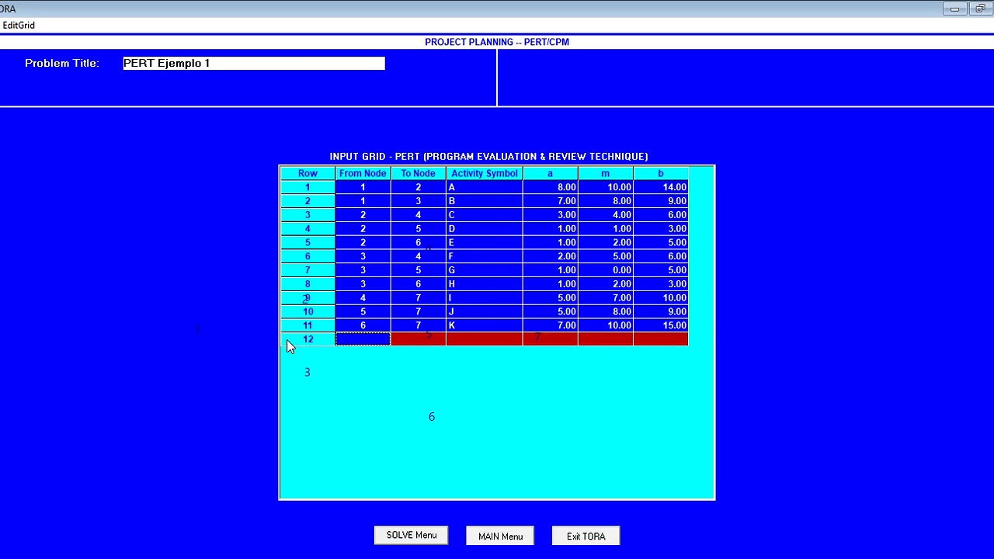Click the From Node cell in activity K row
The image size is (994, 559).
tap(363, 325)
